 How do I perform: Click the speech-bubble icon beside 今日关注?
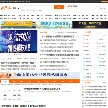(x=2, y=59)
